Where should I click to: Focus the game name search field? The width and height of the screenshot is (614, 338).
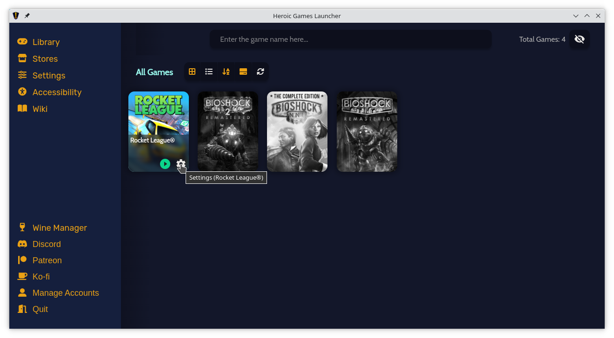click(x=350, y=39)
